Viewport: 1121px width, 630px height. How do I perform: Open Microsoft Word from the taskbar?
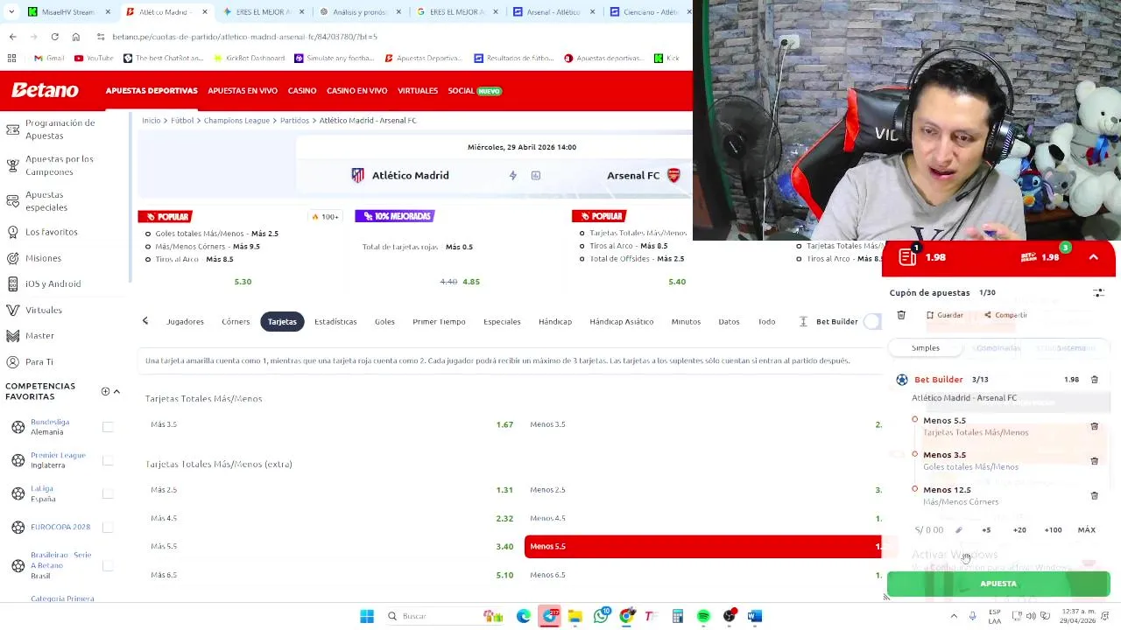[755, 617]
